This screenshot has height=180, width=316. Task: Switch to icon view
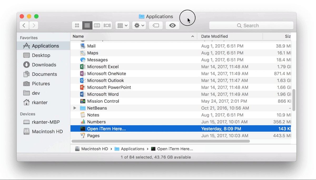[x=77, y=26]
